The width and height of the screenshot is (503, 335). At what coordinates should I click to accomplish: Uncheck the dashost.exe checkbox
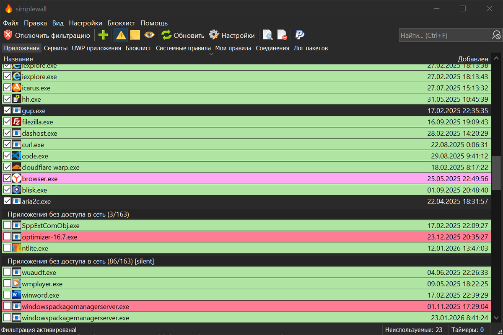pyautogui.click(x=7, y=133)
